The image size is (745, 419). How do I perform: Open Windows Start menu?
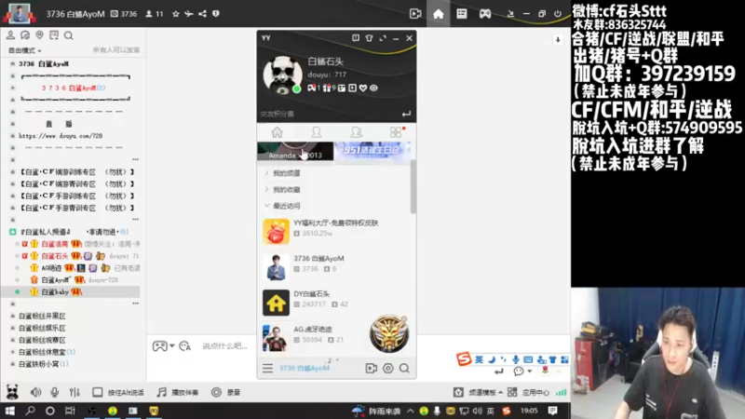tap(10, 411)
